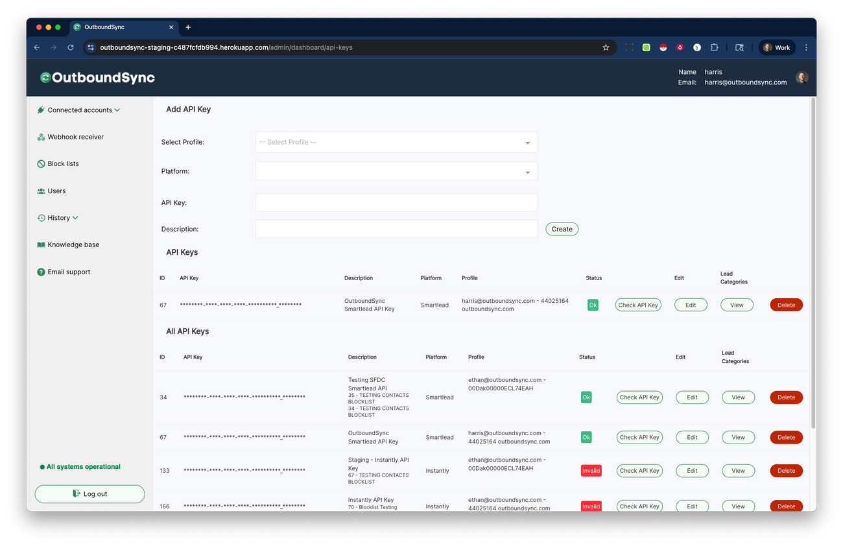This screenshot has height=546, width=843.
Task: Check API Key for entry 34
Action: coord(639,397)
